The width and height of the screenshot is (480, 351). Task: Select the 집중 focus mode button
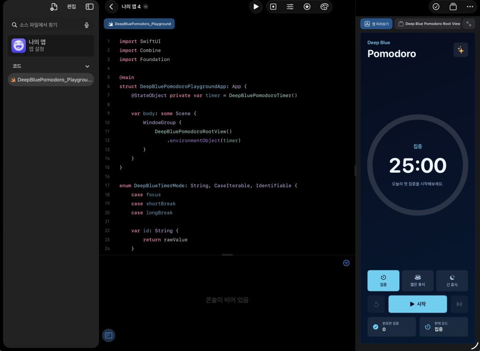tap(383, 281)
